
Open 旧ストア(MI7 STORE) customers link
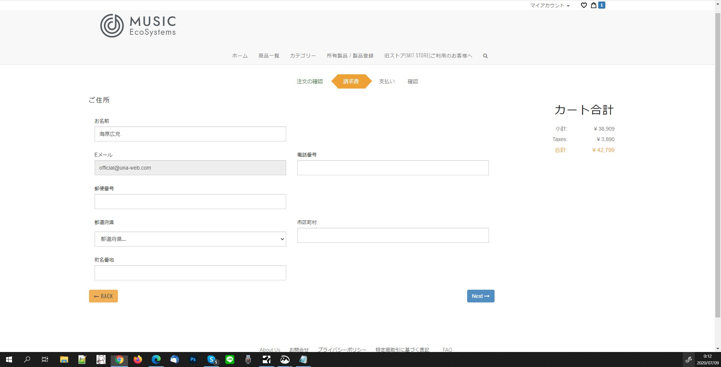click(x=428, y=56)
